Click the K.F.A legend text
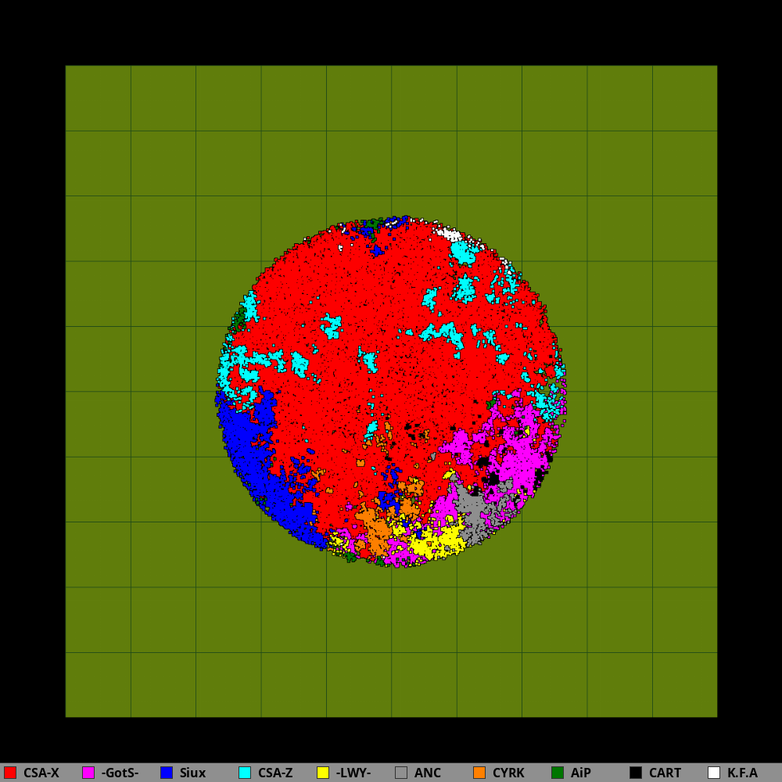This screenshot has height=782, width=782. pyautogui.click(x=742, y=773)
